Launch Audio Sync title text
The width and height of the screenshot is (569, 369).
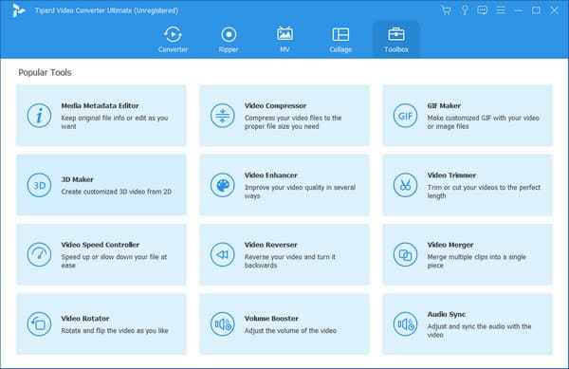(x=447, y=314)
